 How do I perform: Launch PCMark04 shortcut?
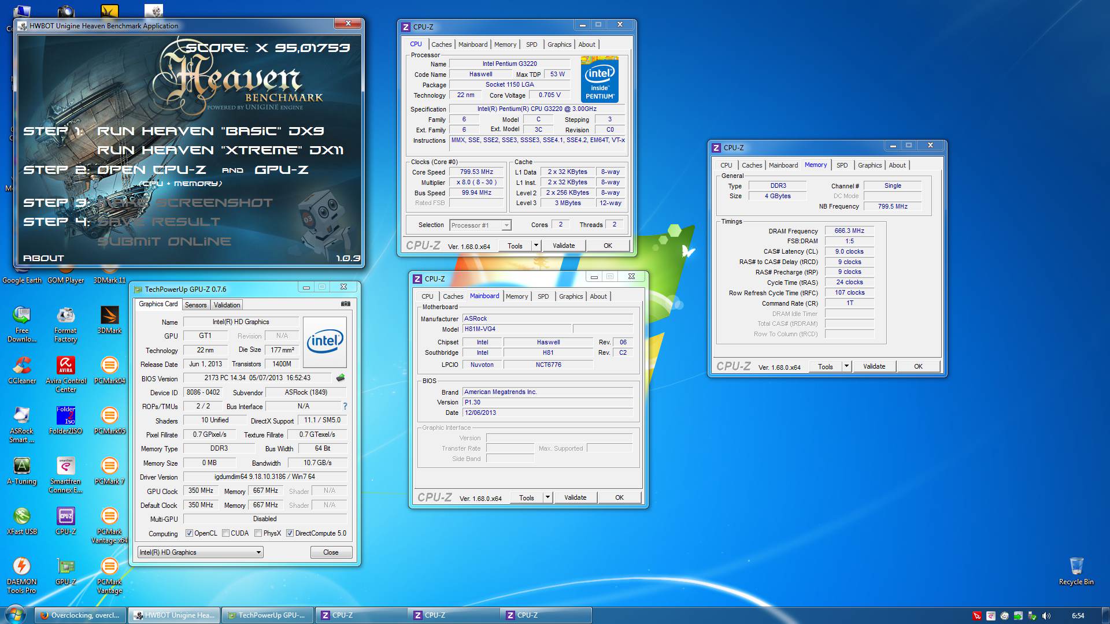(109, 370)
